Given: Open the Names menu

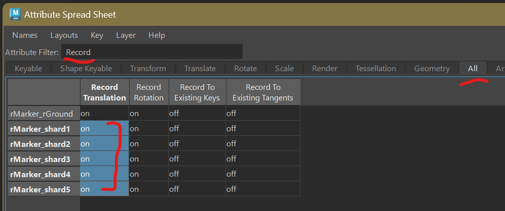Looking at the screenshot, I should pos(25,35).
